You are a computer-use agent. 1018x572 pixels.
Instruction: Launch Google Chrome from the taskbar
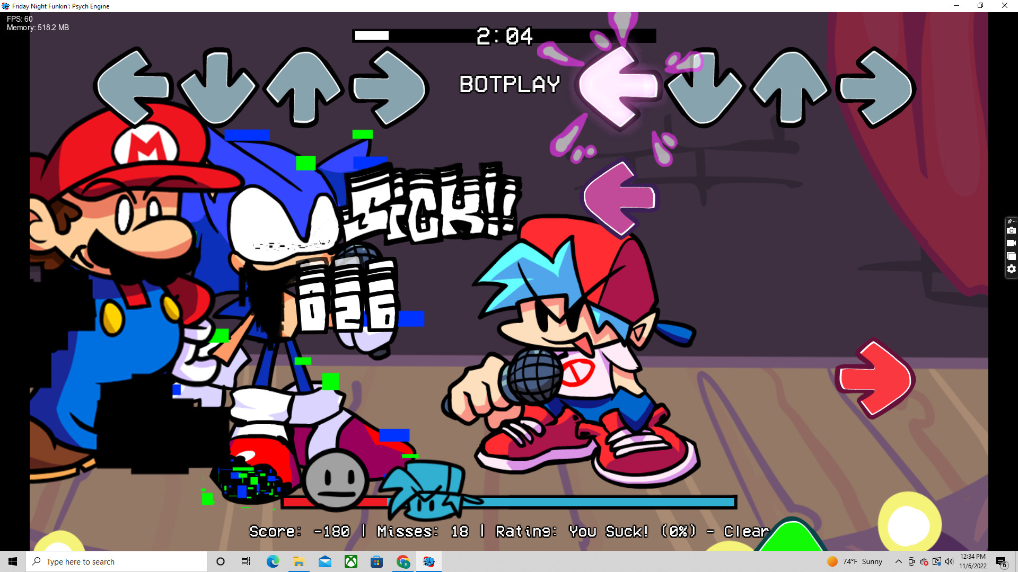tap(402, 561)
